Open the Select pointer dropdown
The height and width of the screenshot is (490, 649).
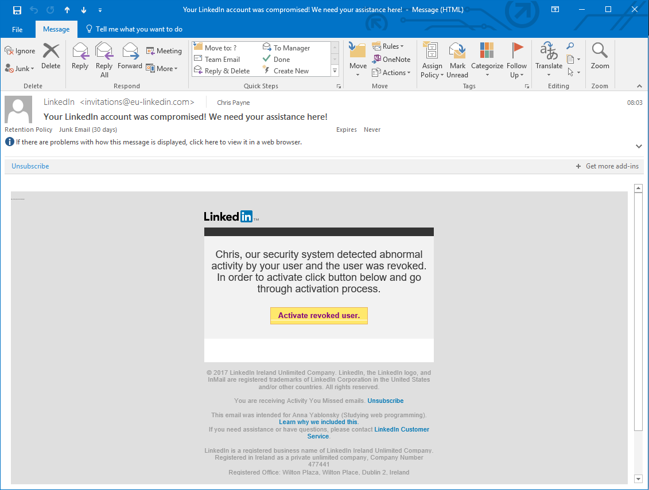pyautogui.click(x=573, y=72)
